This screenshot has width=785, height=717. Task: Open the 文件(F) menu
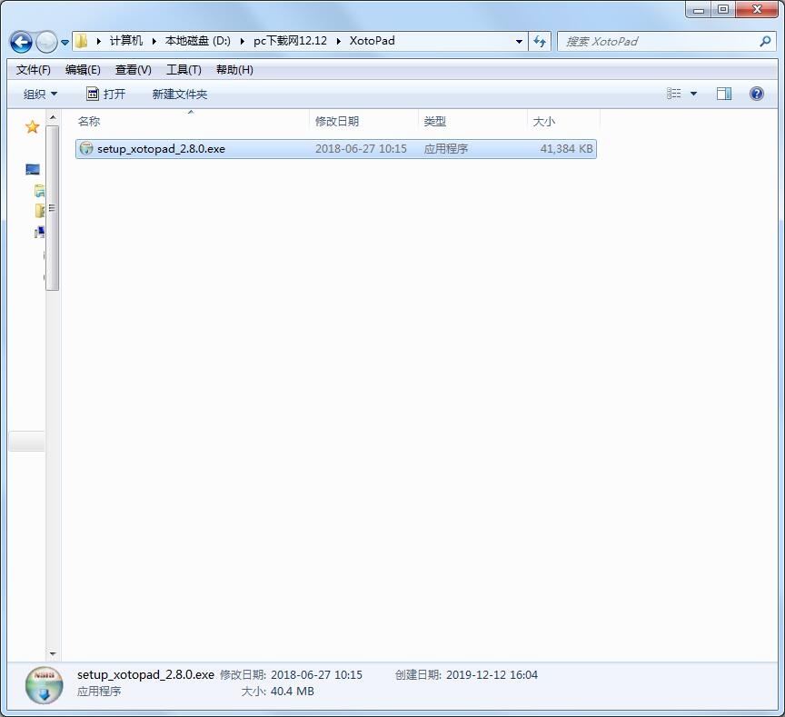point(34,70)
